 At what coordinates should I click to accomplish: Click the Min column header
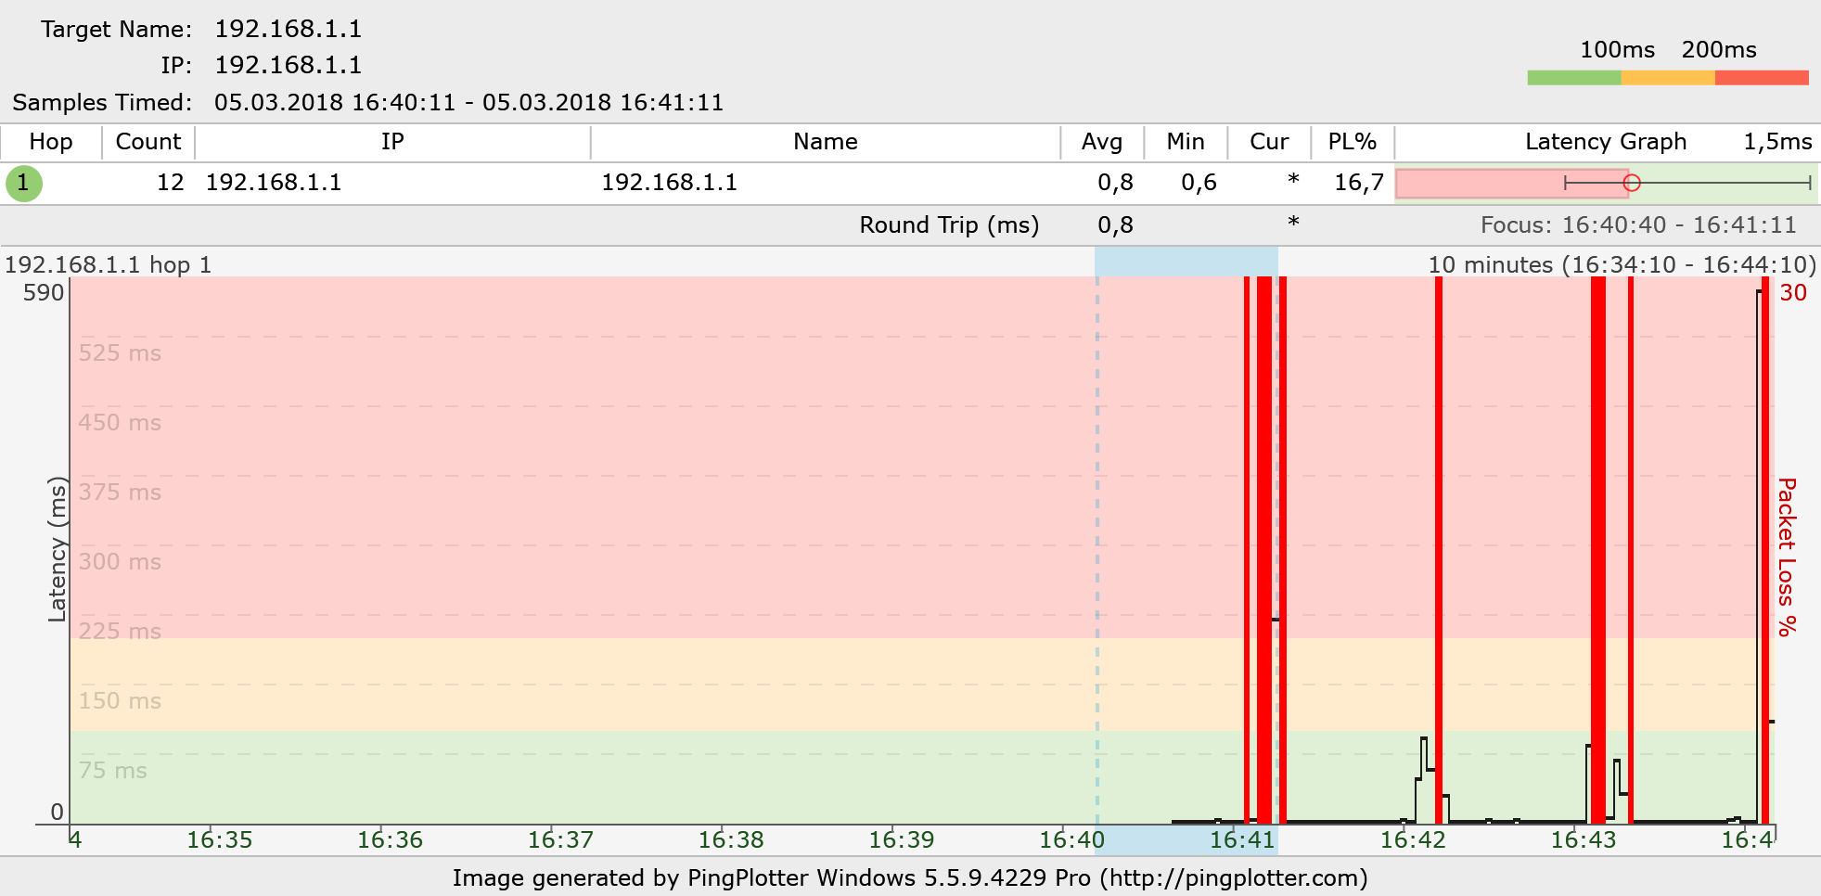(x=1185, y=142)
